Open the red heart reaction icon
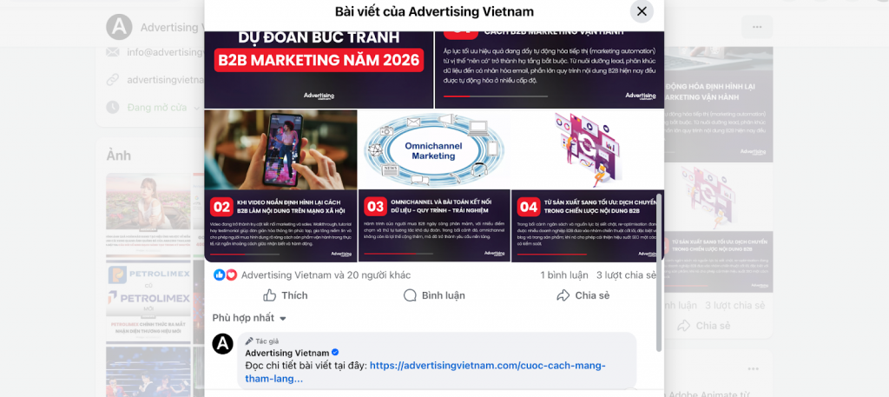Viewport: 889px width, 397px height. coord(231,275)
